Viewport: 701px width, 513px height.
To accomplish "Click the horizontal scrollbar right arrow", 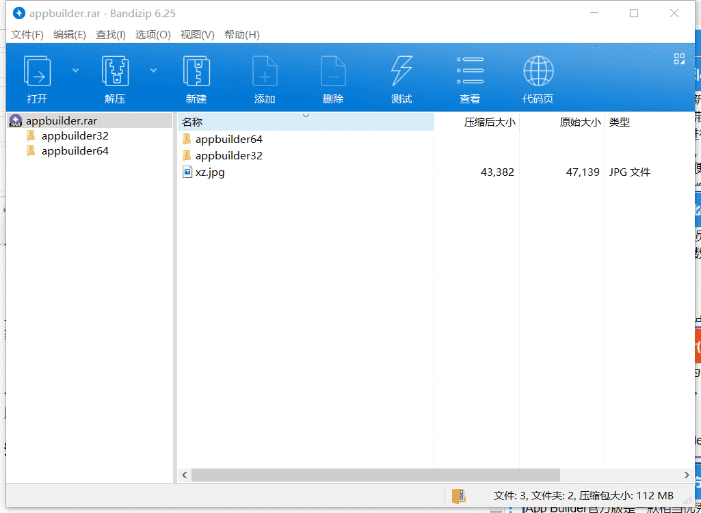I will coord(687,475).
